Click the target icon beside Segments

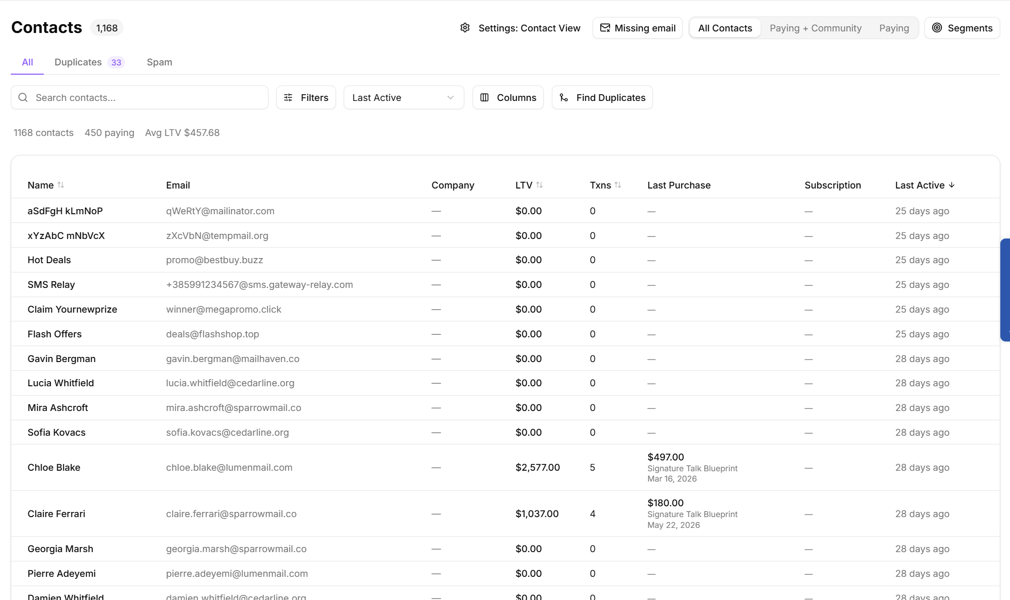pyautogui.click(x=937, y=28)
